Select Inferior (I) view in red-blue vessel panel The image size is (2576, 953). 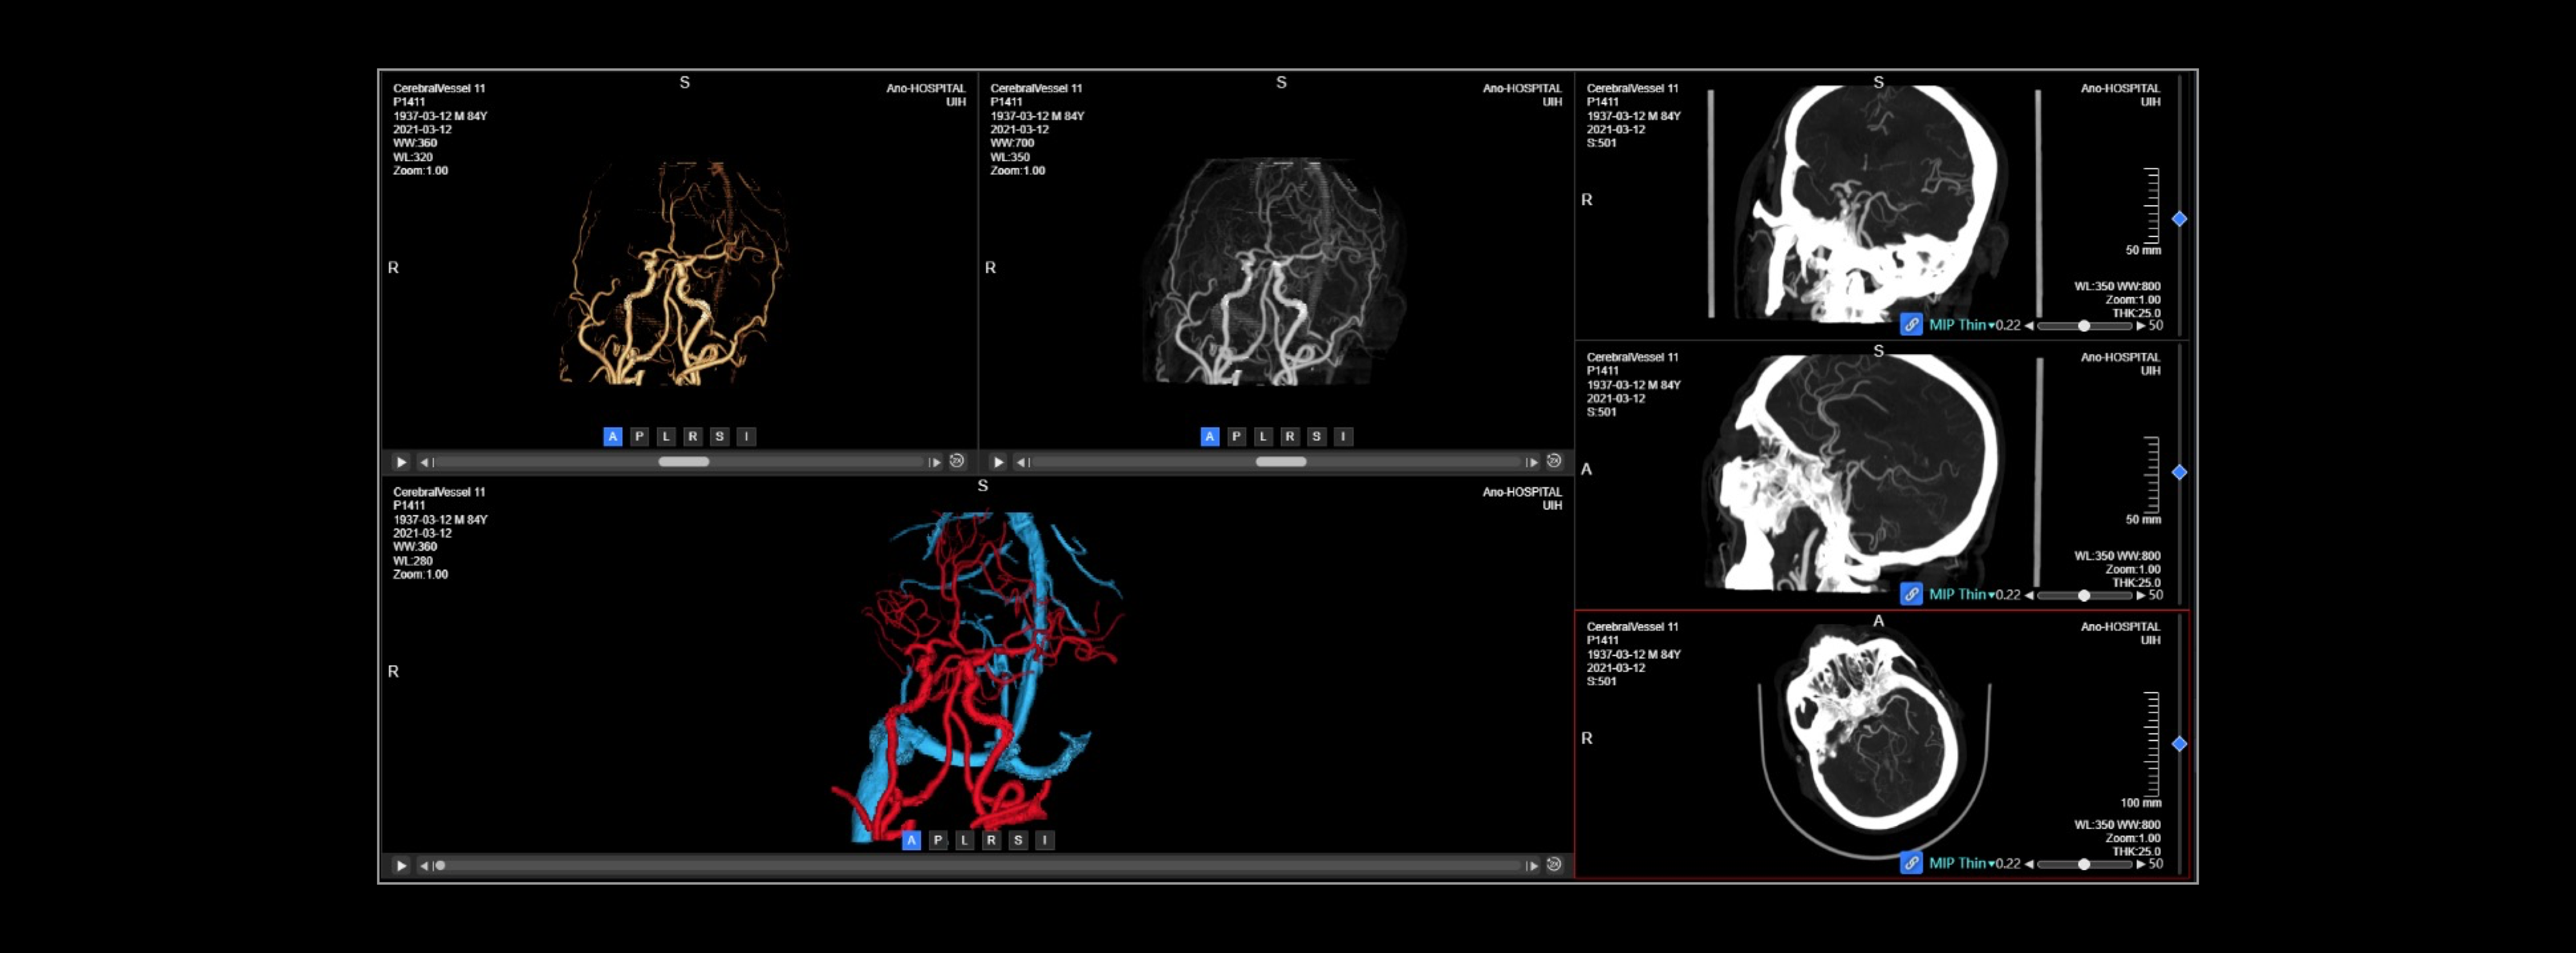(x=1044, y=840)
